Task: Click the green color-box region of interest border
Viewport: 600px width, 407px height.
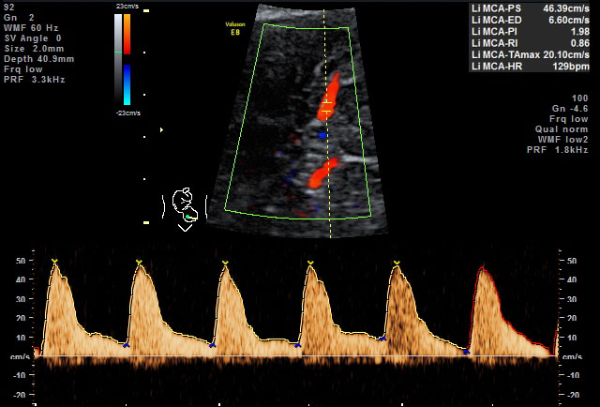Action: pos(298,121)
